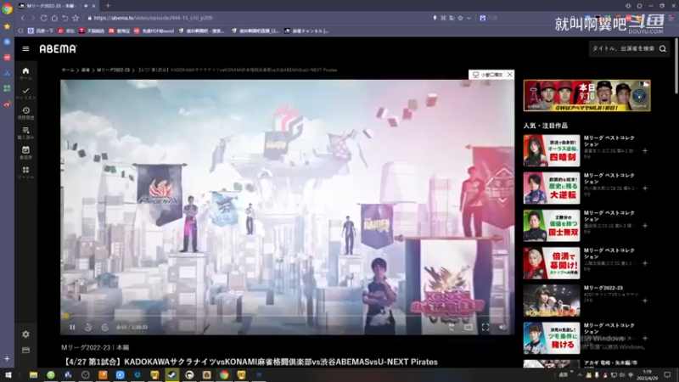Image resolution: width=679 pixels, height=382 pixels.
Task: Open 百度一下 bookmark
Action: tap(41, 31)
